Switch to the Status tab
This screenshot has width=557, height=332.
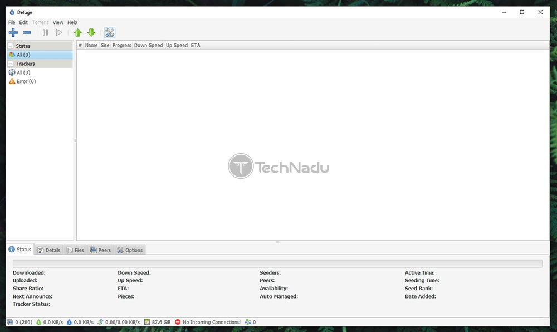(x=20, y=250)
